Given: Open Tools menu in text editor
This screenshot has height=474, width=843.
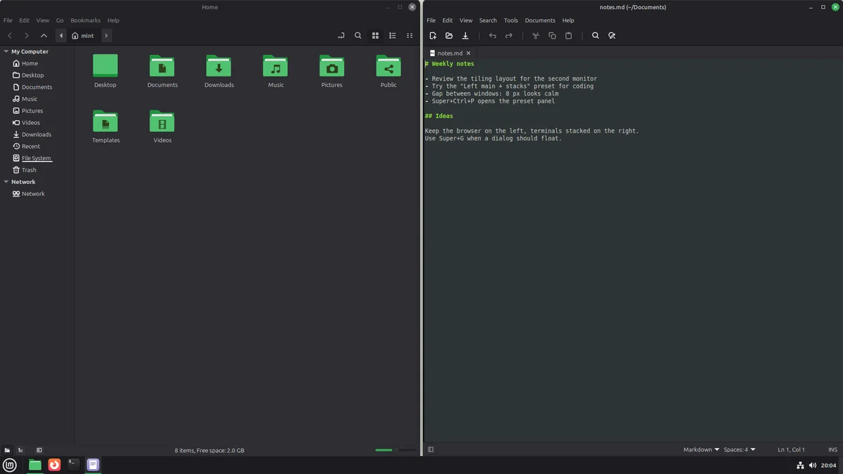Looking at the screenshot, I should [511, 20].
